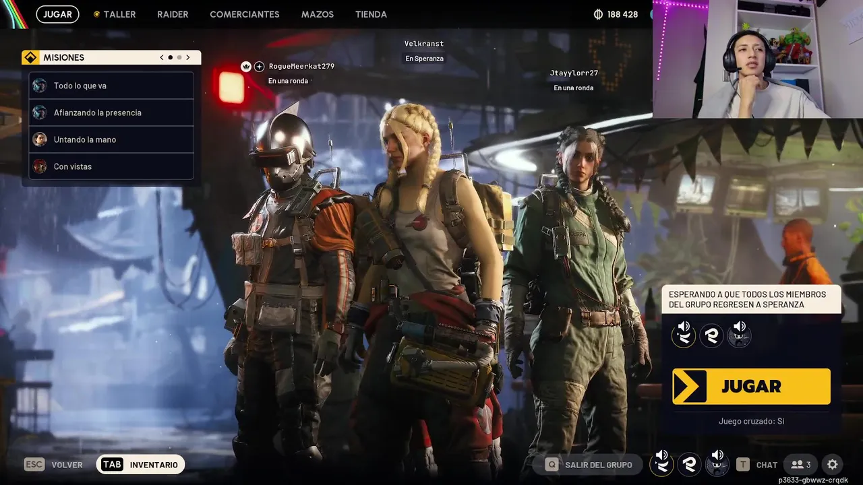This screenshot has width=863, height=485.
Task: Click the ESC VOLVER back button
Action: (x=53, y=465)
